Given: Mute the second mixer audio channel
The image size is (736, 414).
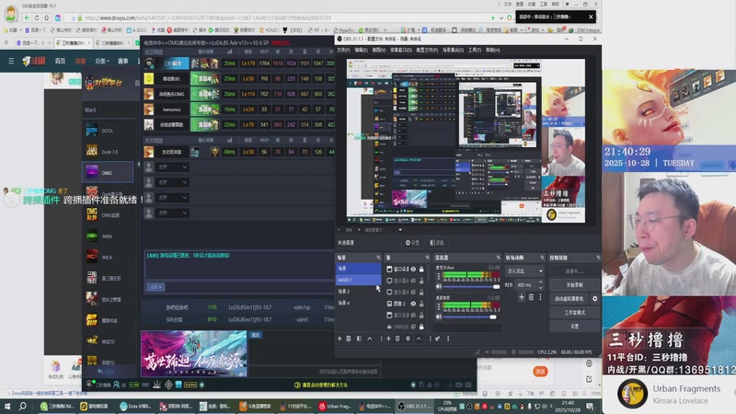Looking at the screenshot, I should click(x=439, y=316).
